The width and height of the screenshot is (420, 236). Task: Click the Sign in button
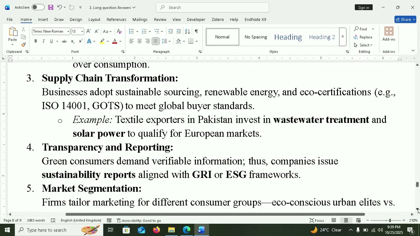[364, 7]
